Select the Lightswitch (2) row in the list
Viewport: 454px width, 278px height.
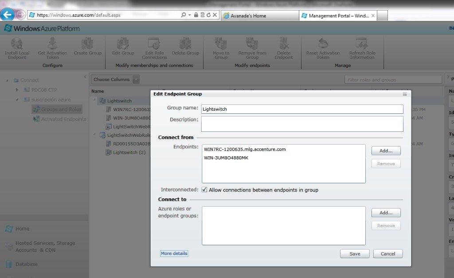[x=125, y=152]
